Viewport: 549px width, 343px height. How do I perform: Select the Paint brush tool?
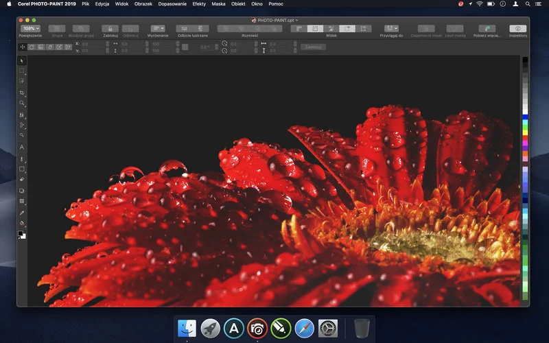point(22,159)
